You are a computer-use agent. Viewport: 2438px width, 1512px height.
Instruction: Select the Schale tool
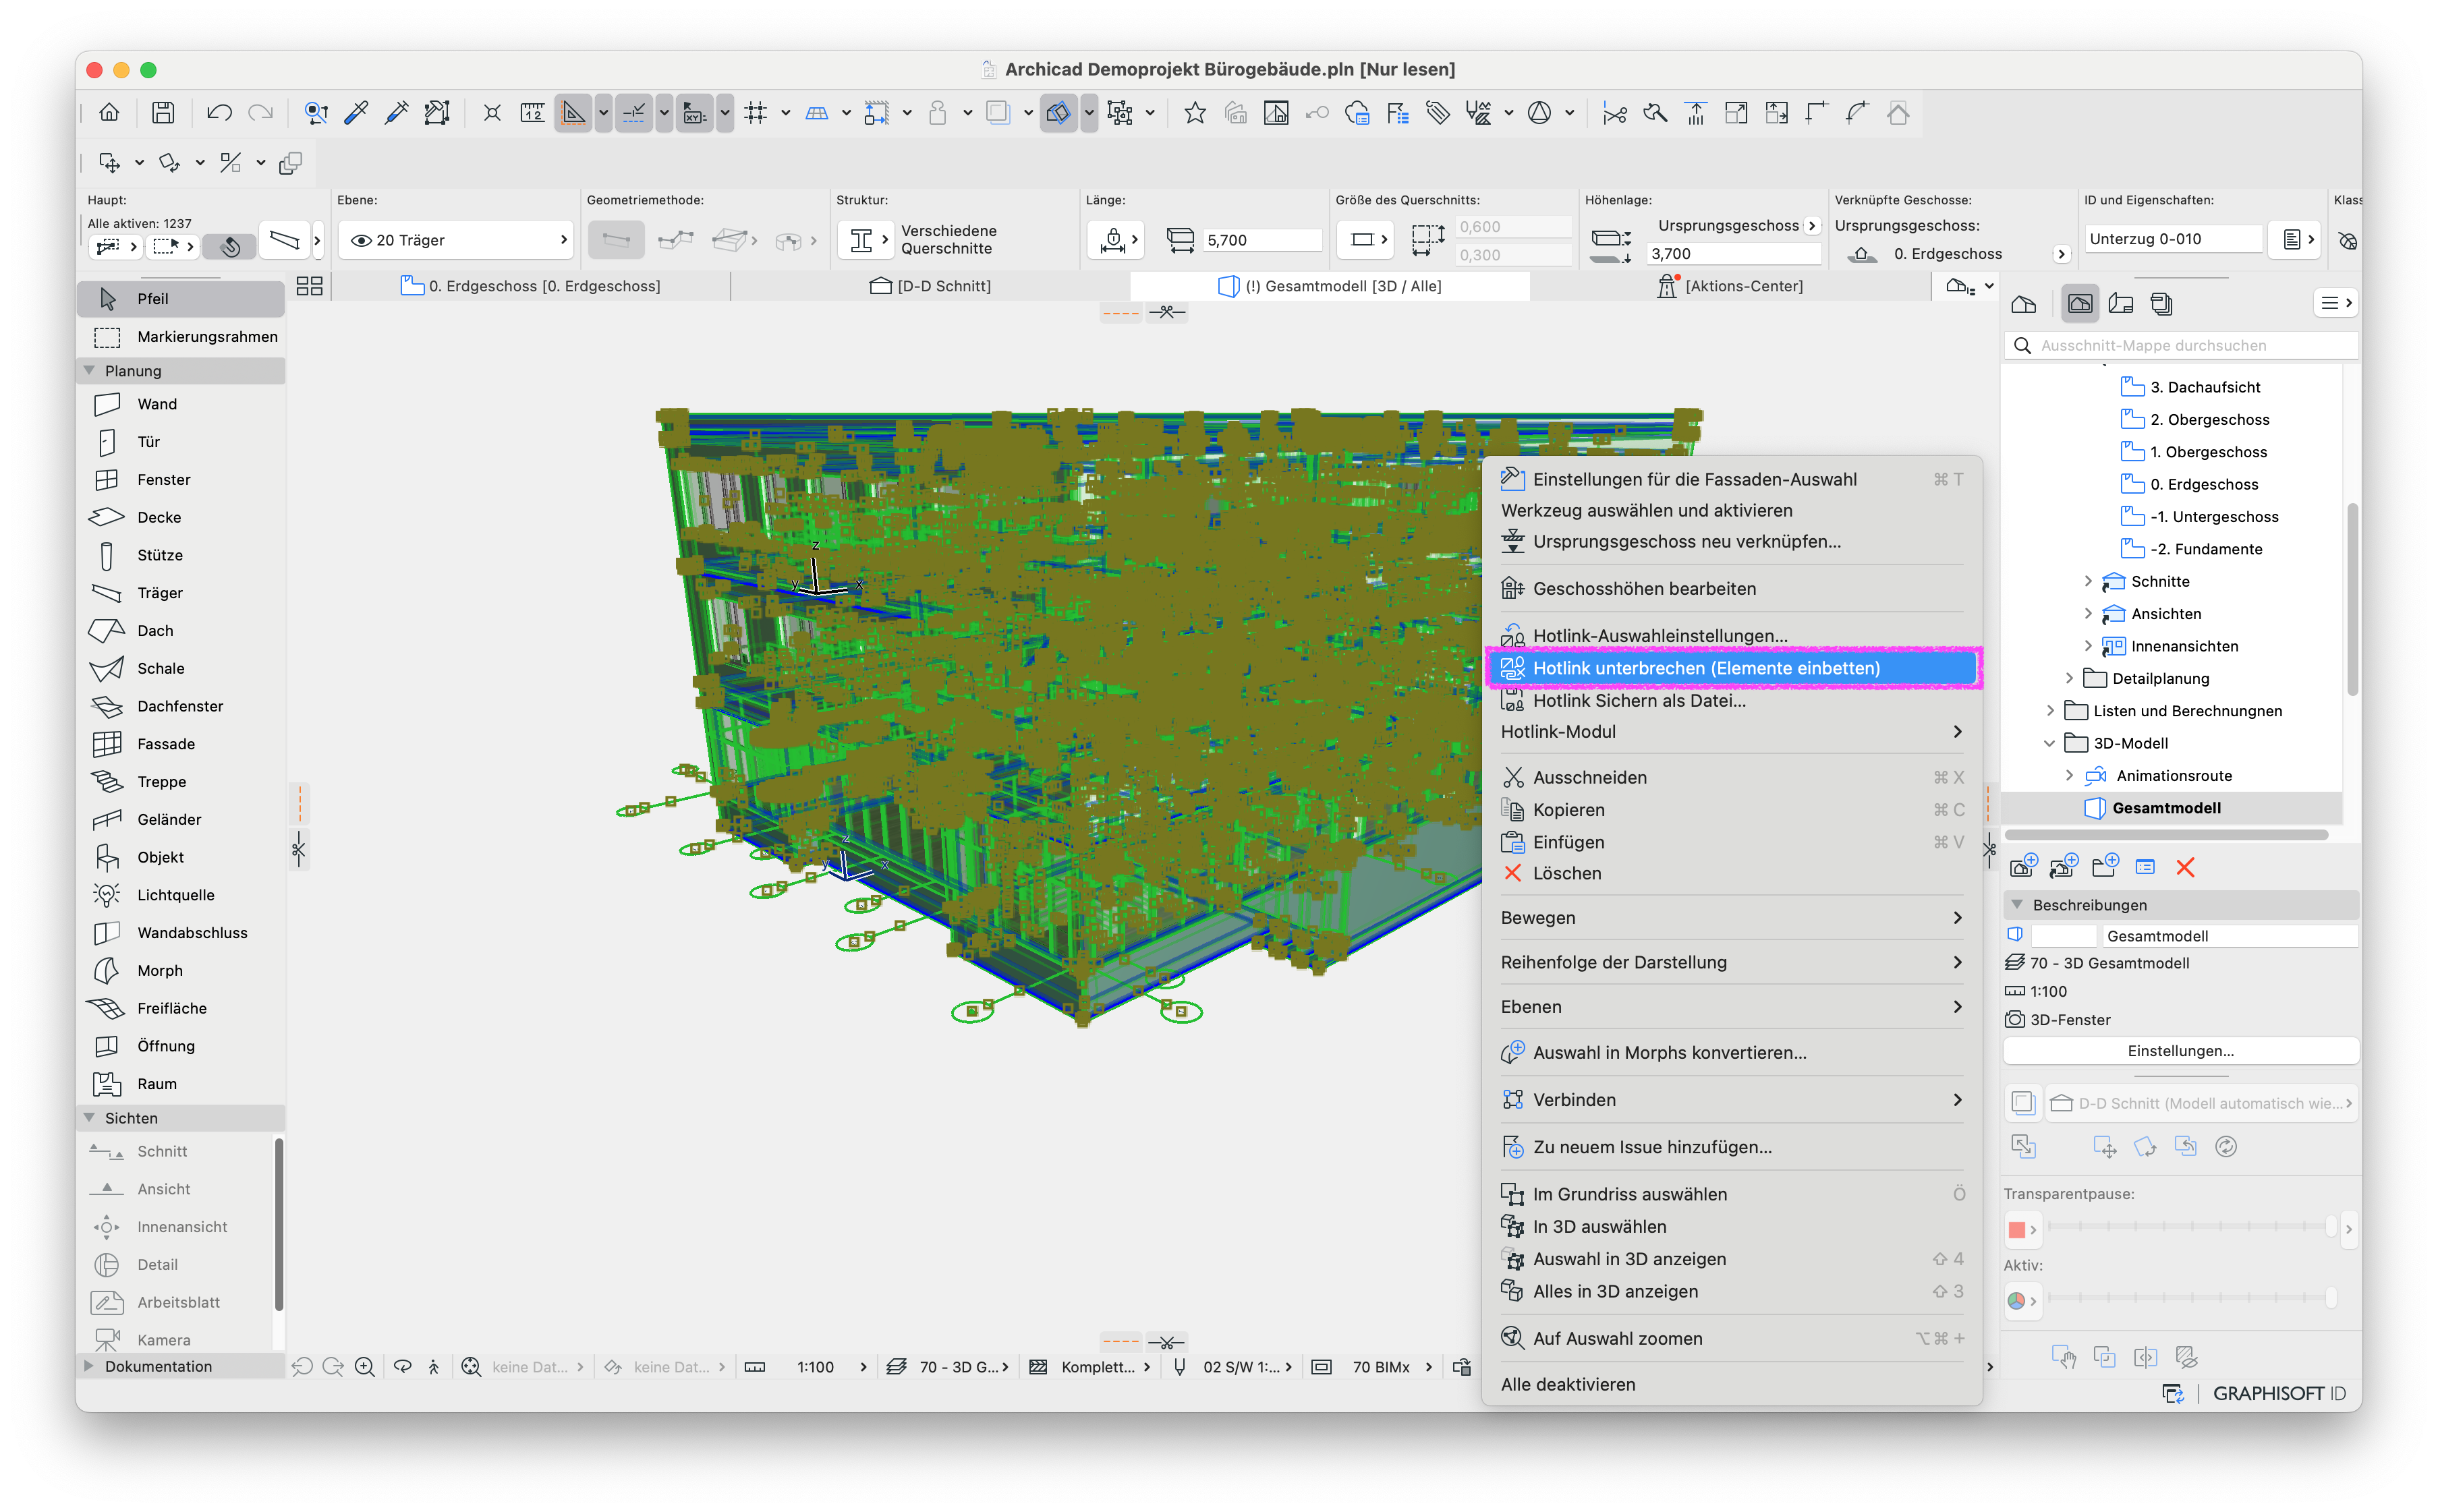point(181,668)
